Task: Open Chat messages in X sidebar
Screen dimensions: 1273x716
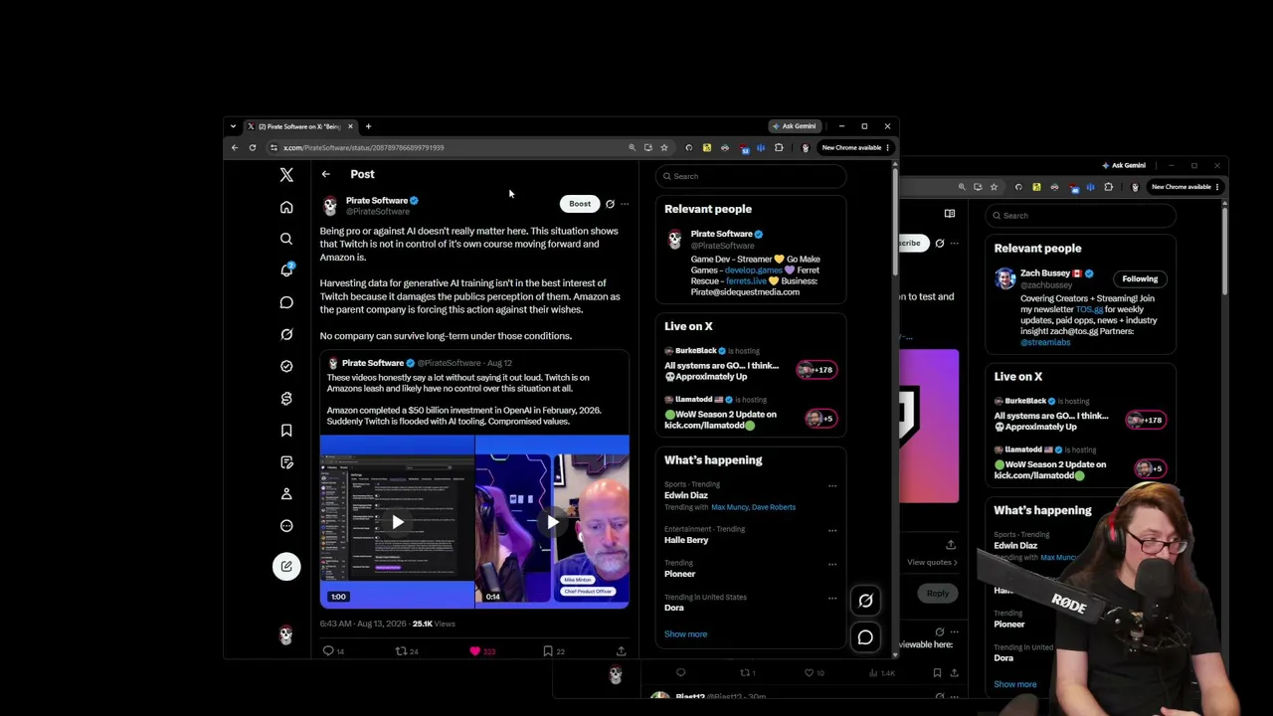Action: tap(286, 302)
